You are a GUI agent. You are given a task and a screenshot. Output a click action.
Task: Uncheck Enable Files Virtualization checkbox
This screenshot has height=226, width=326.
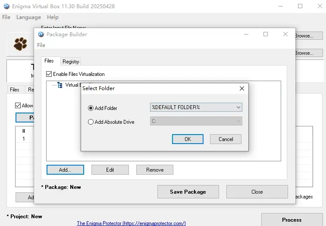coord(49,74)
